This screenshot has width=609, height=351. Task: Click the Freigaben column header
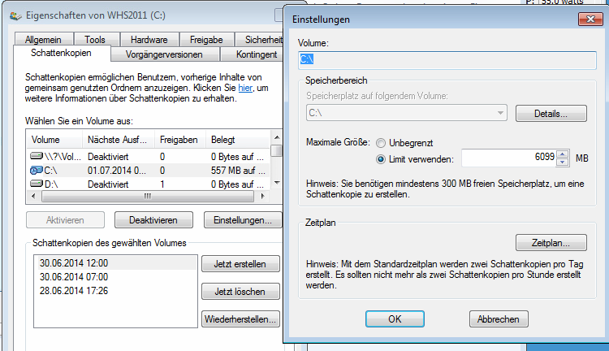[179, 140]
